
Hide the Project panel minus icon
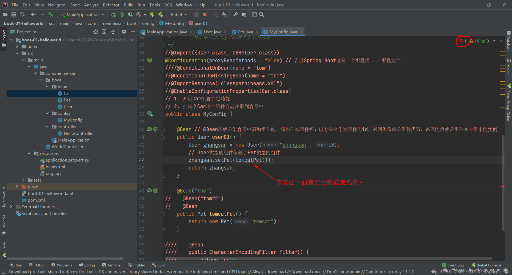133,32
